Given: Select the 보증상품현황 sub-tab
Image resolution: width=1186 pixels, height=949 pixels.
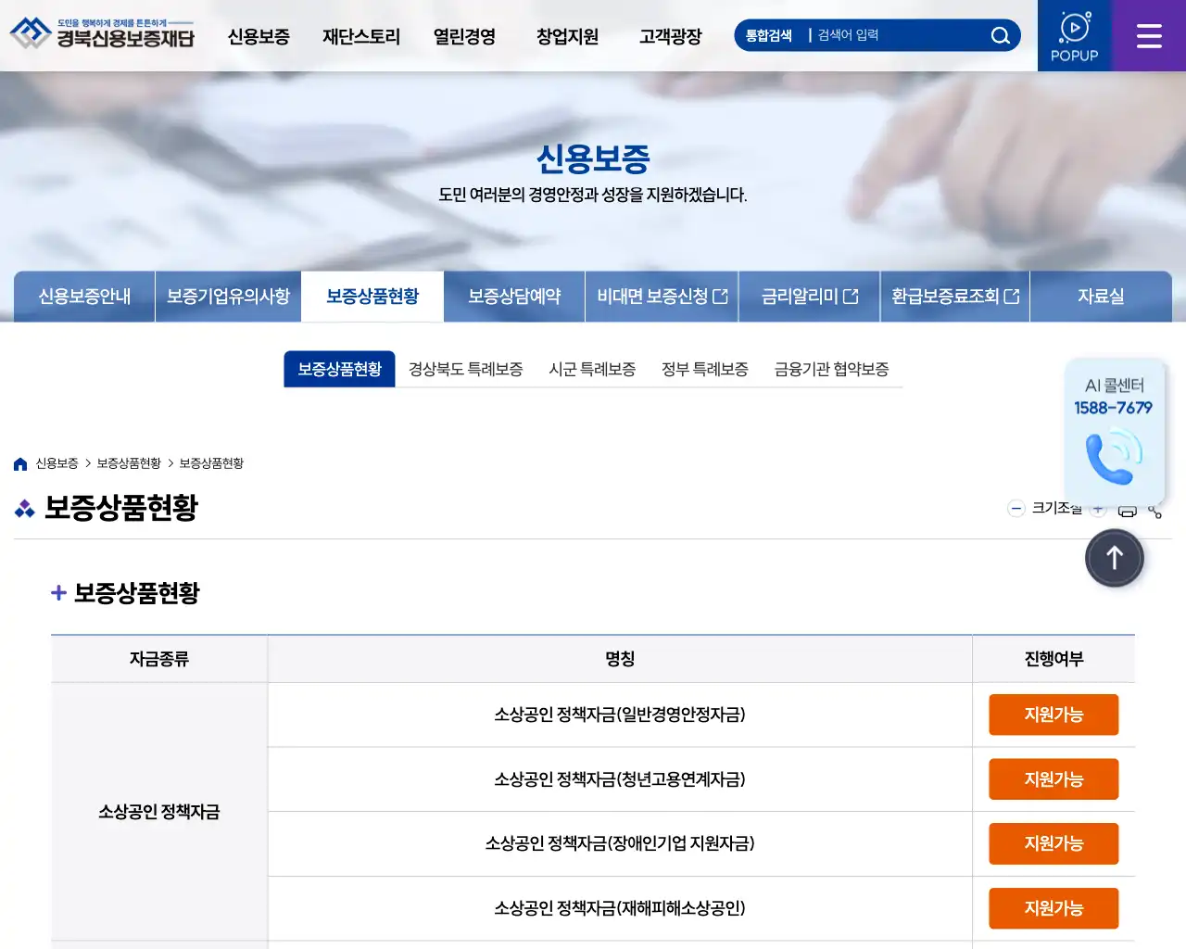Looking at the screenshot, I should point(340,369).
